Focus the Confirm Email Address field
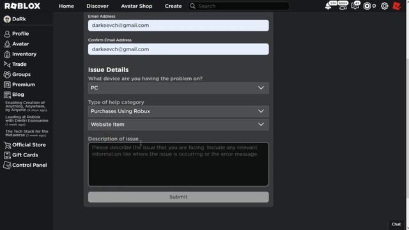Image resolution: width=409 pixels, height=230 pixels. 178,49
